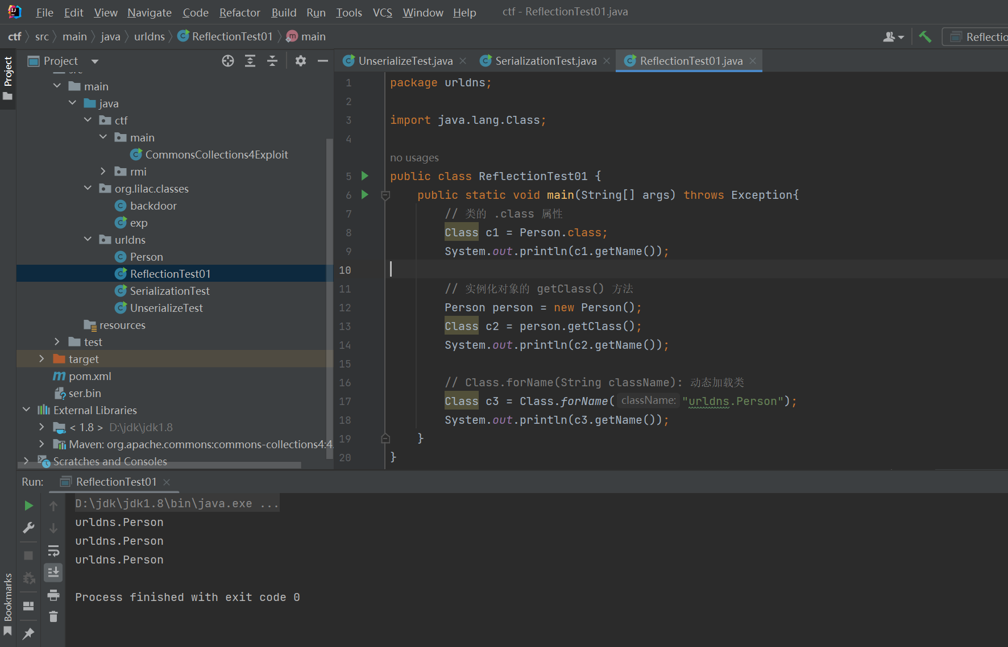1008x647 pixels.
Task: Collapse the ctf package
Action: coord(88,120)
